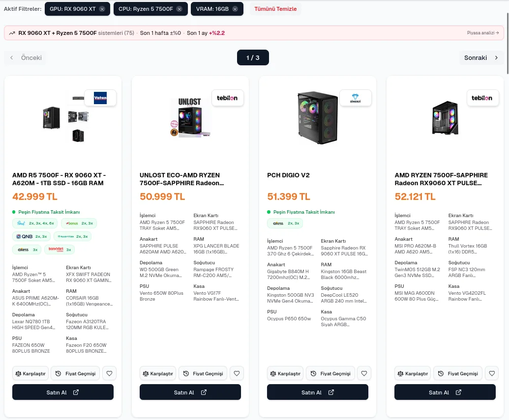Viewport: 509px width, 420px height.
Task: Select the 2x, 3x, 4x, 6x installment badge
Action: [35, 223]
